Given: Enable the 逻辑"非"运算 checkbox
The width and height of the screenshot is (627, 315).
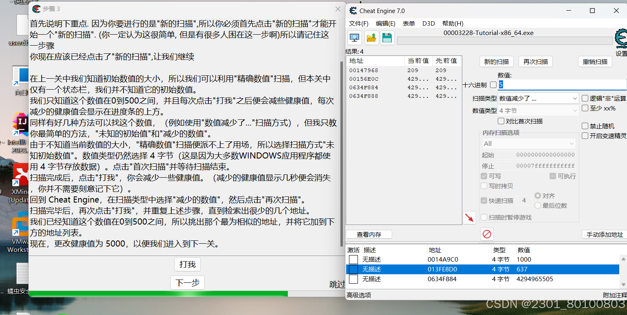Looking at the screenshot, I should pos(585,98).
